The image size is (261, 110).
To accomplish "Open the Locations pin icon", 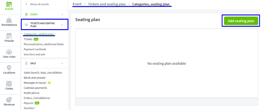I will (9, 68).
